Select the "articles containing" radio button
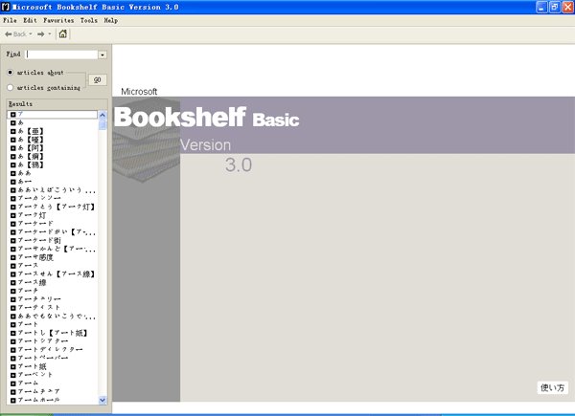 click(x=10, y=87)
